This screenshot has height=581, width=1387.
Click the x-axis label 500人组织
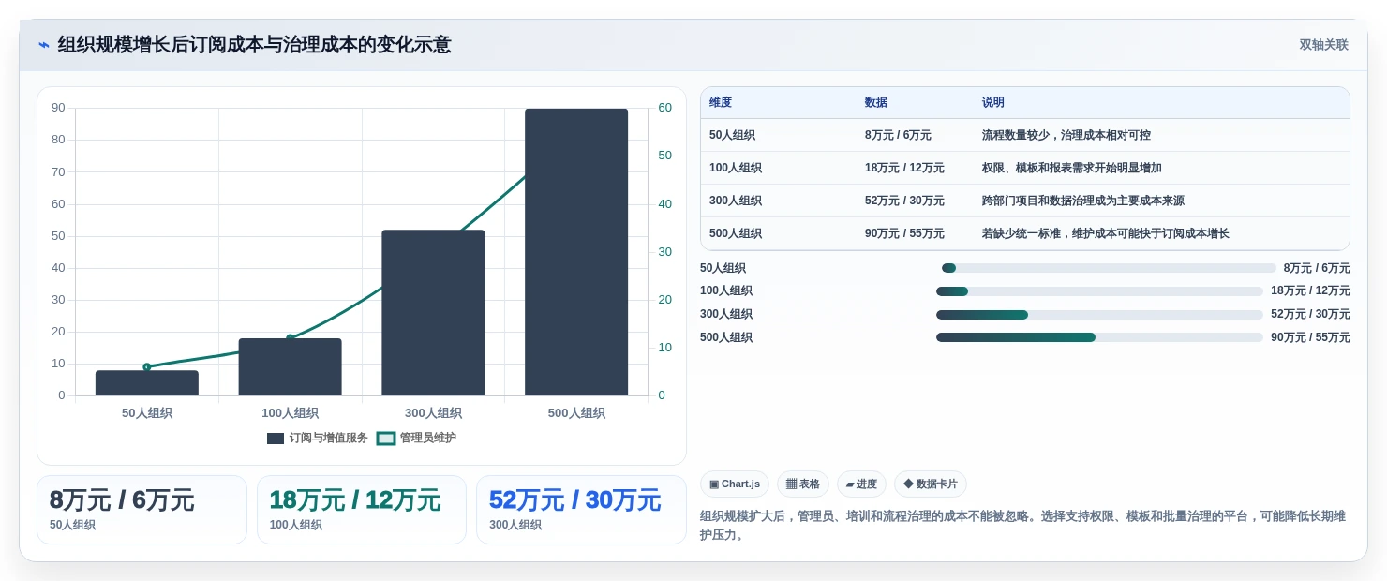tap(576, 413)
